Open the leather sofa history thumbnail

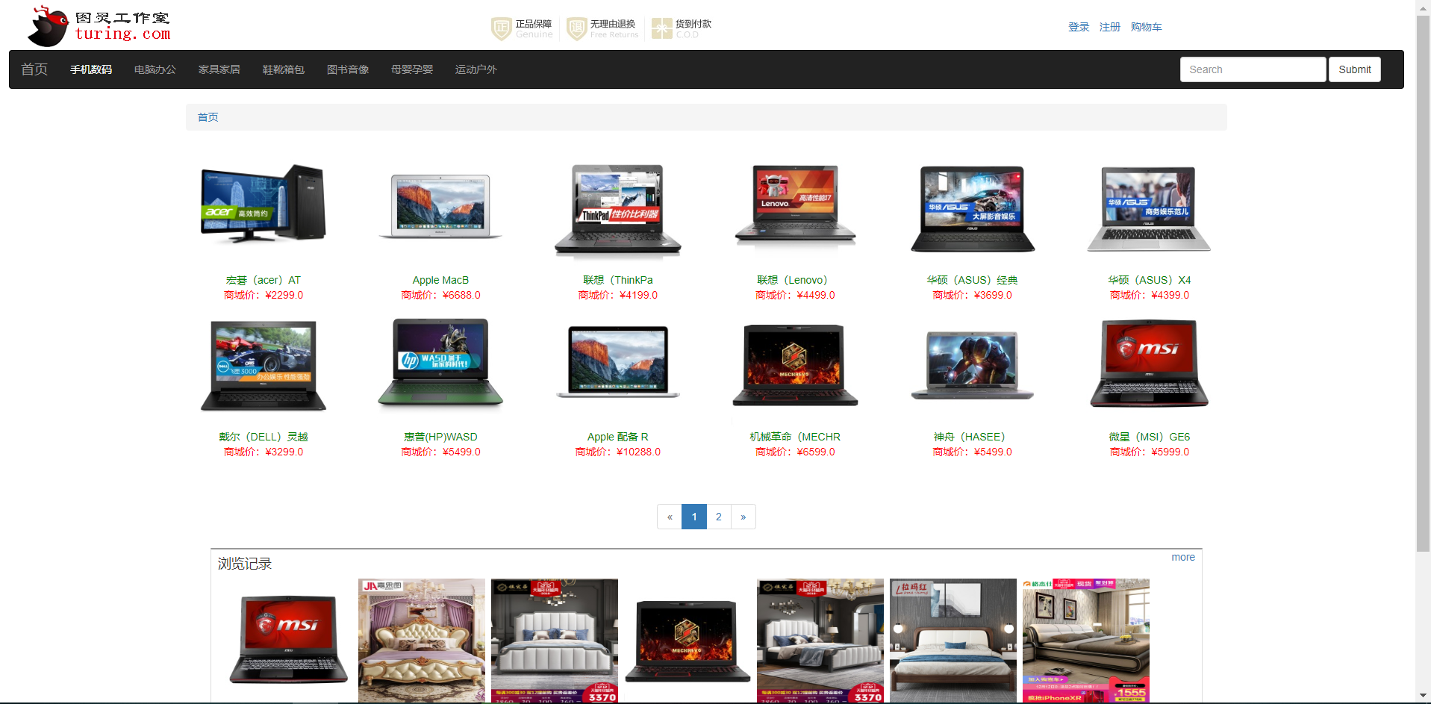[1086, 640]
